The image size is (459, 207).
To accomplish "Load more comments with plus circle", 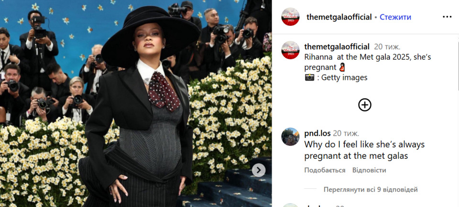I will click(365, 105).
